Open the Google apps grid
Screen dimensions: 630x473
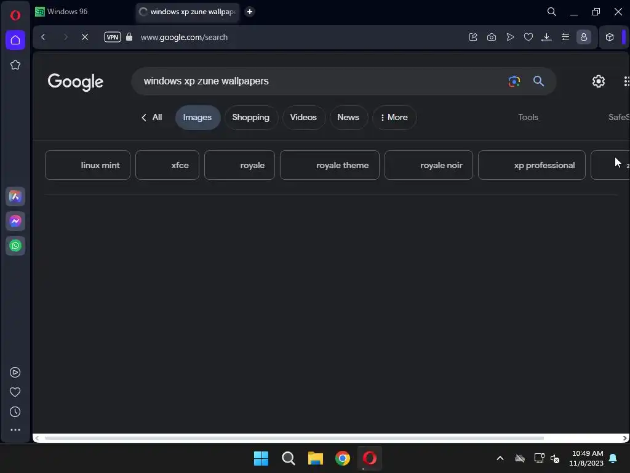tap(626, 81)
